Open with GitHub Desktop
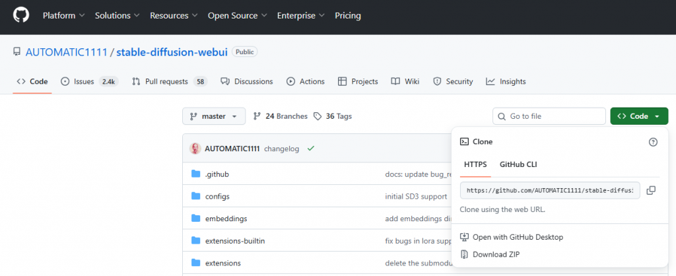 [518, 237]
